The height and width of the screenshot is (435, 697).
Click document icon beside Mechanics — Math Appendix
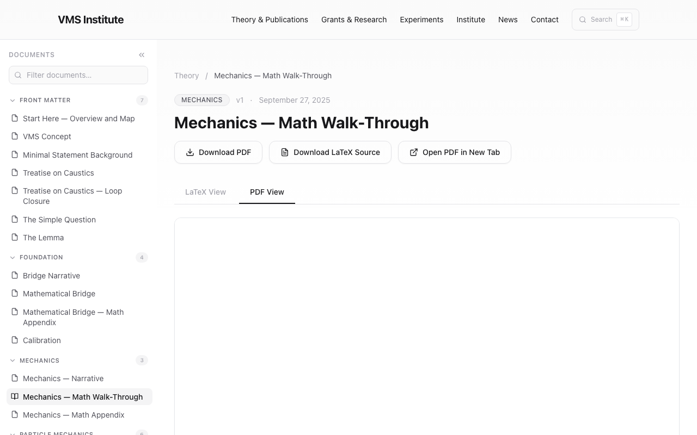15,414
